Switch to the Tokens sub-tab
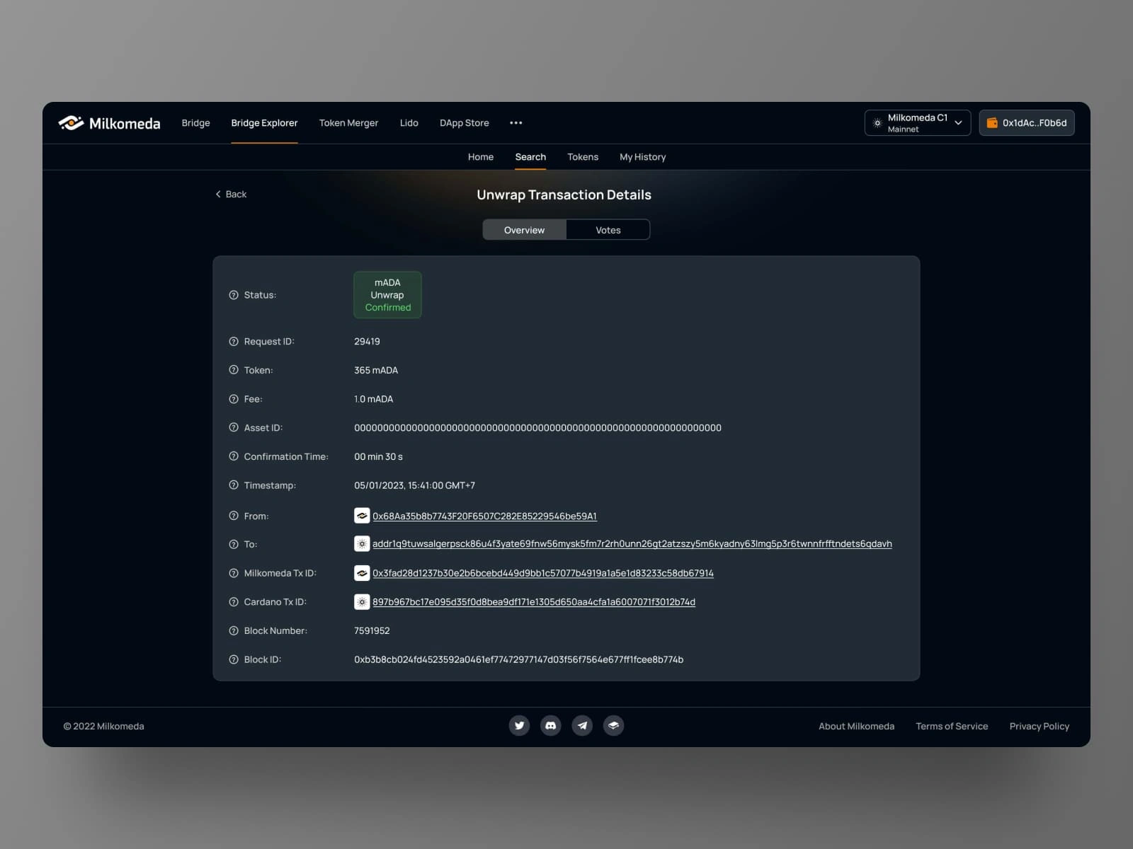 click(x=583, y=157)
